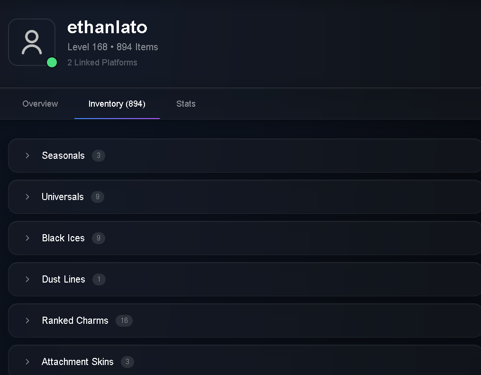Click the Seasonals count badge showing 3

click(x=99, y=155)
